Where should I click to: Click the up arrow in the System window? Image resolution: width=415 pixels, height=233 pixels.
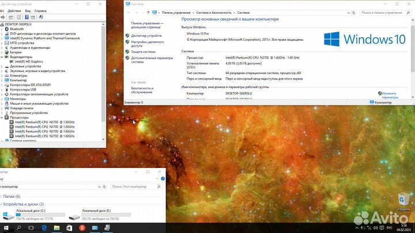click(x=148, y=13)
